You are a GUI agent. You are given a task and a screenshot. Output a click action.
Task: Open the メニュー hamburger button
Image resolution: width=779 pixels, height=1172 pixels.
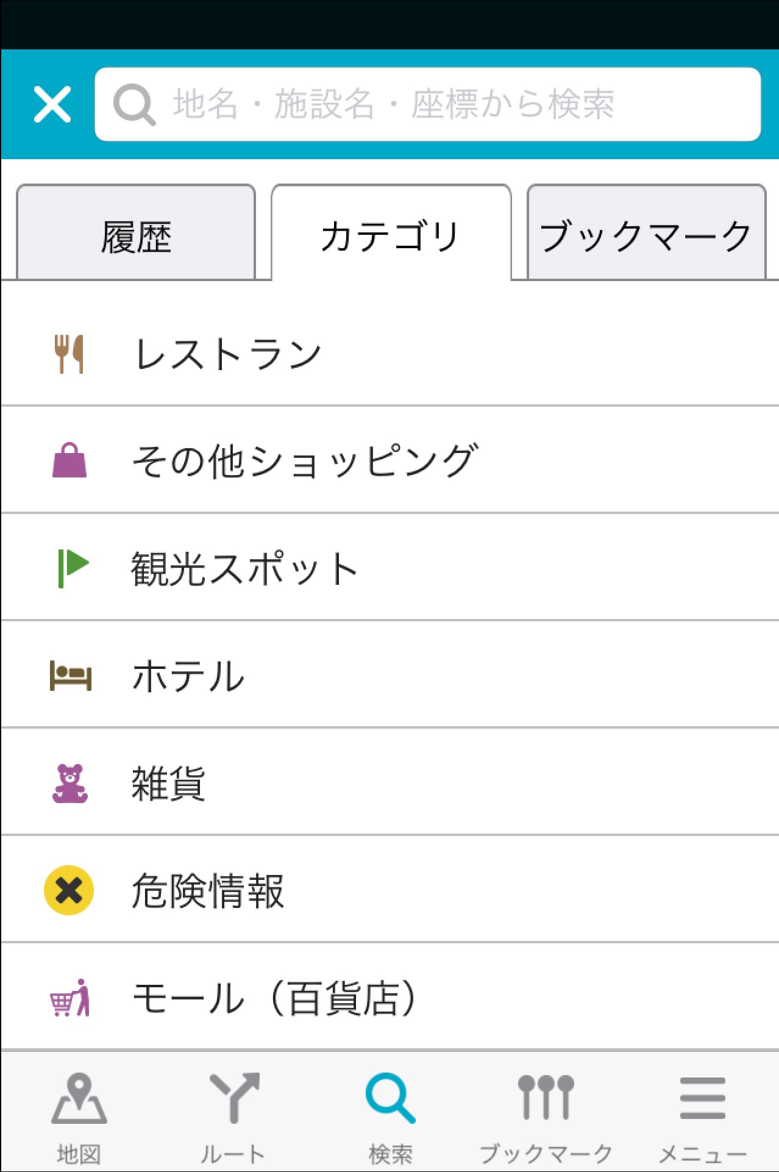(702, 1117)
